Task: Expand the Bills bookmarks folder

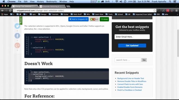Action: [x=87, y=14]
